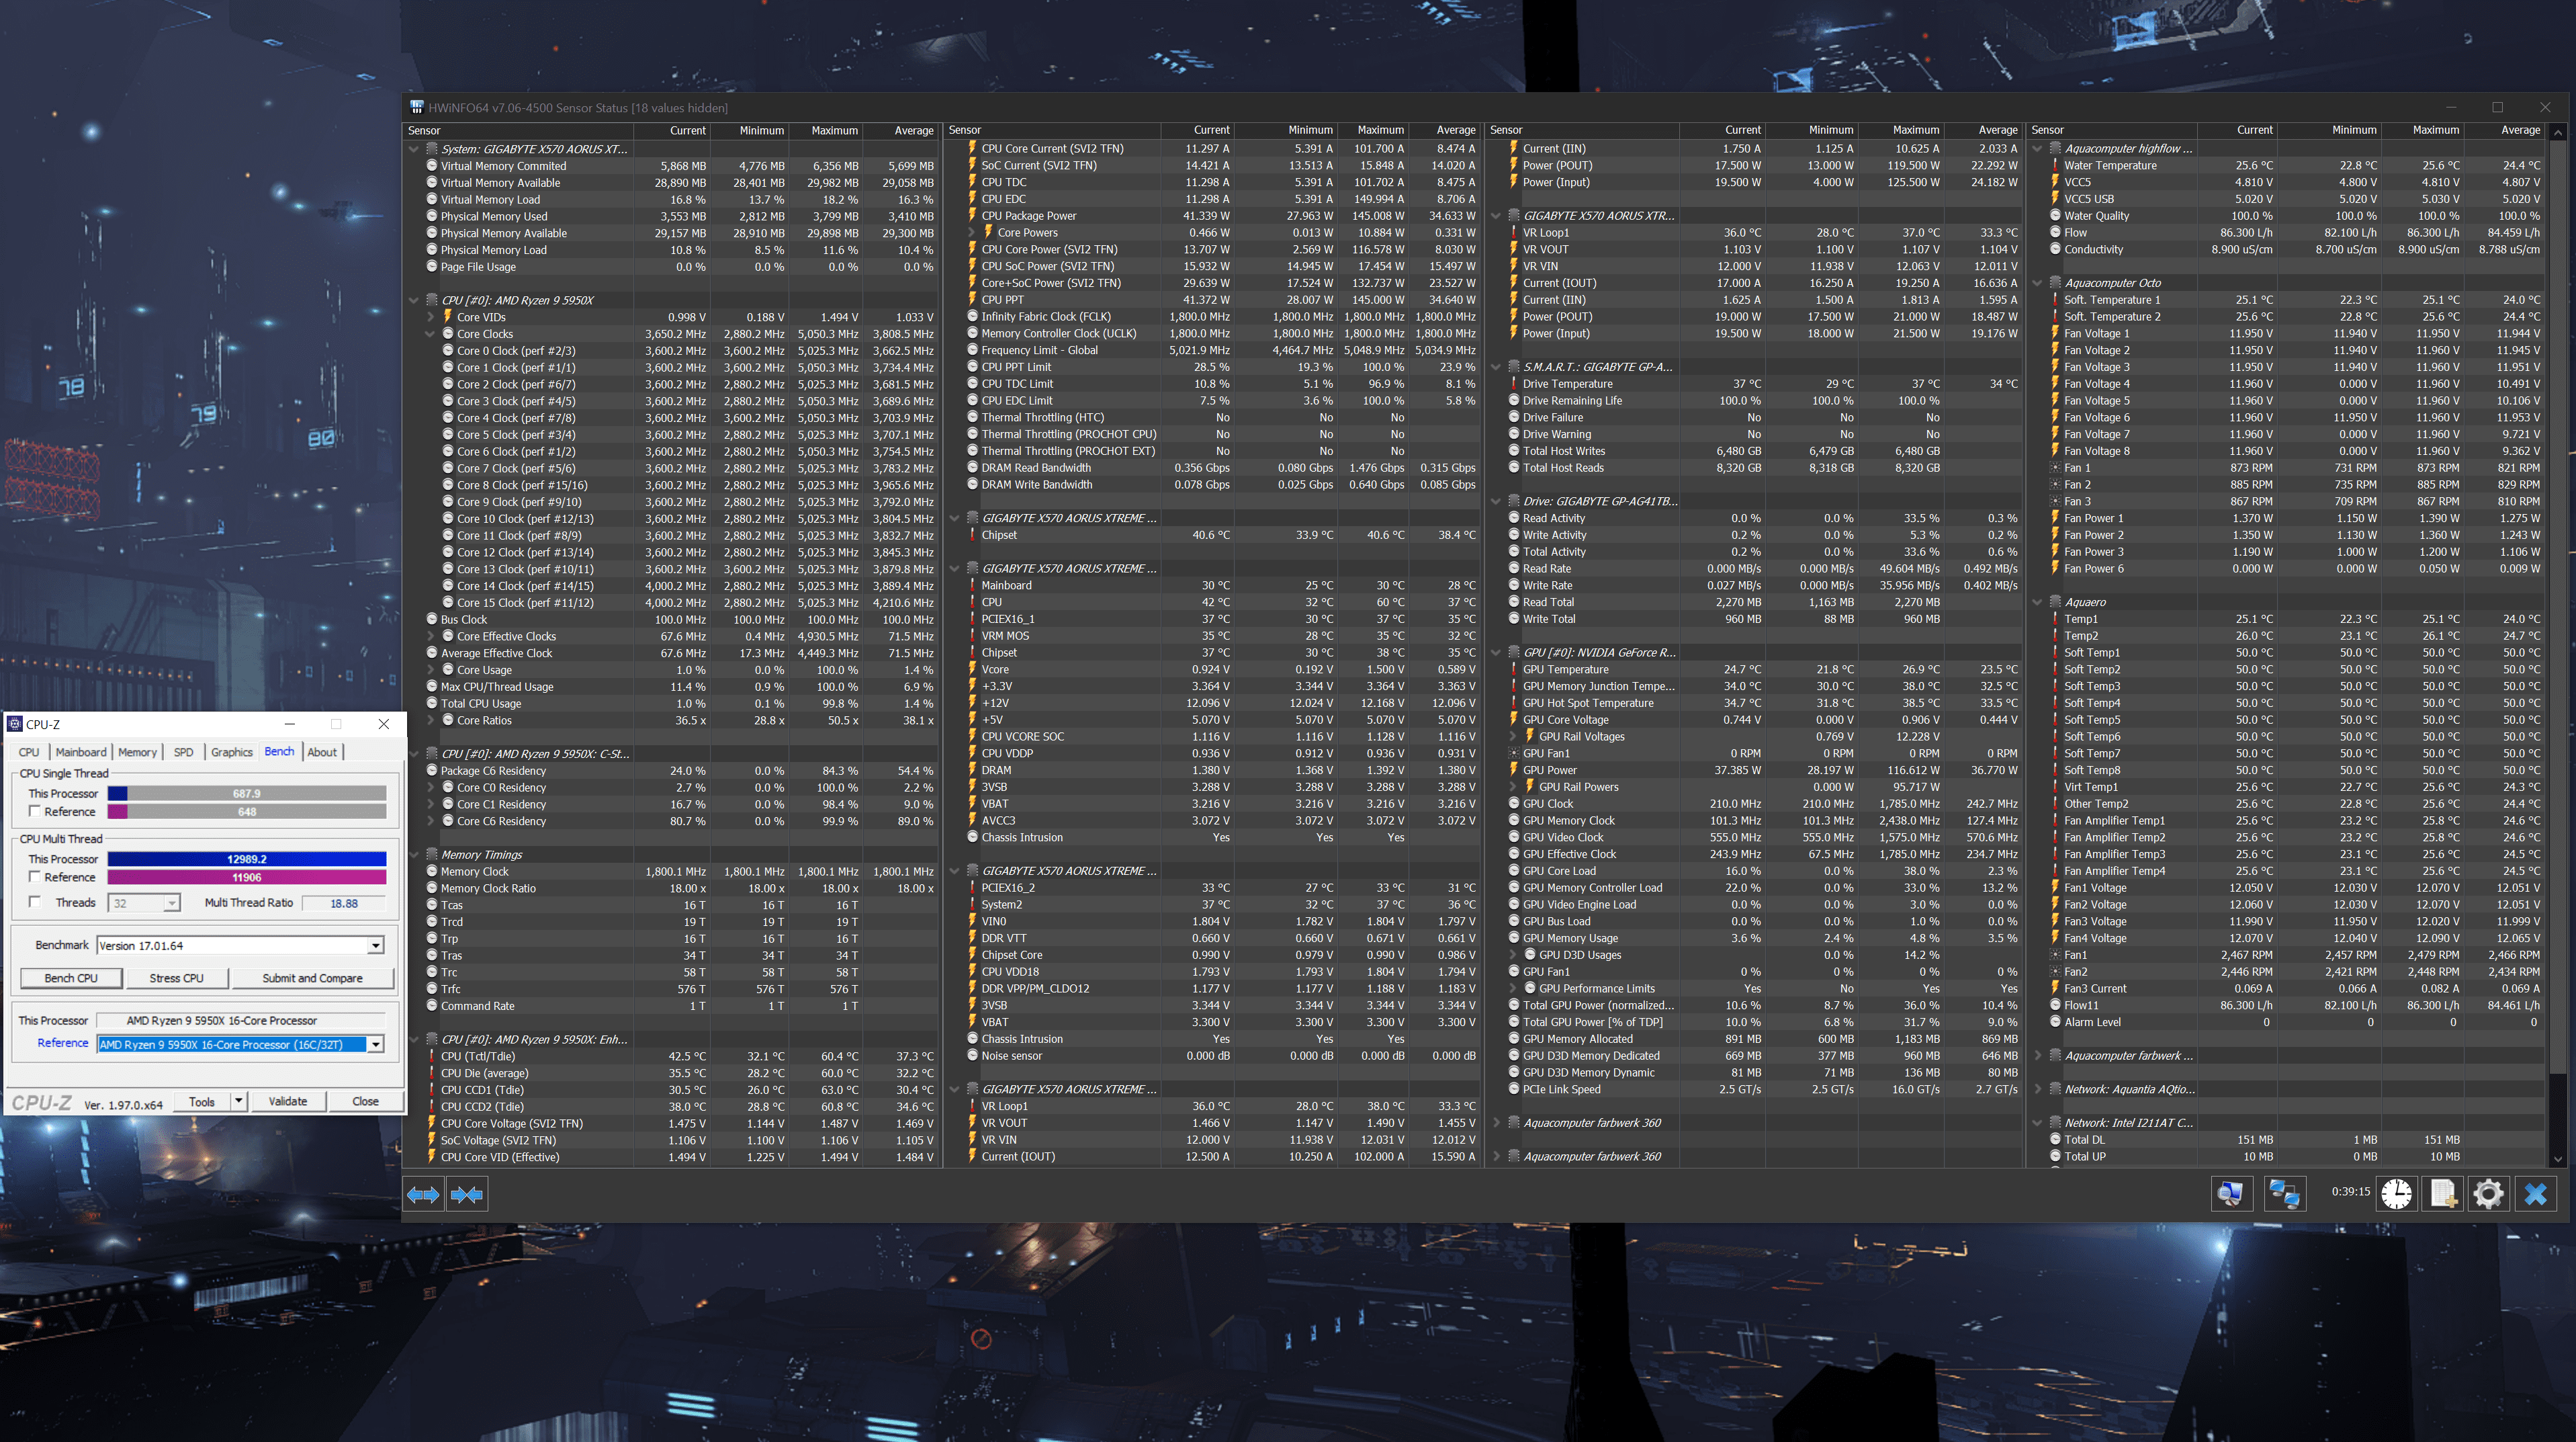2576x1442 pixels.
Task: Click the HWiNFO vertical scrollbar down arrow
Action: click(x=2557, y=1160)
